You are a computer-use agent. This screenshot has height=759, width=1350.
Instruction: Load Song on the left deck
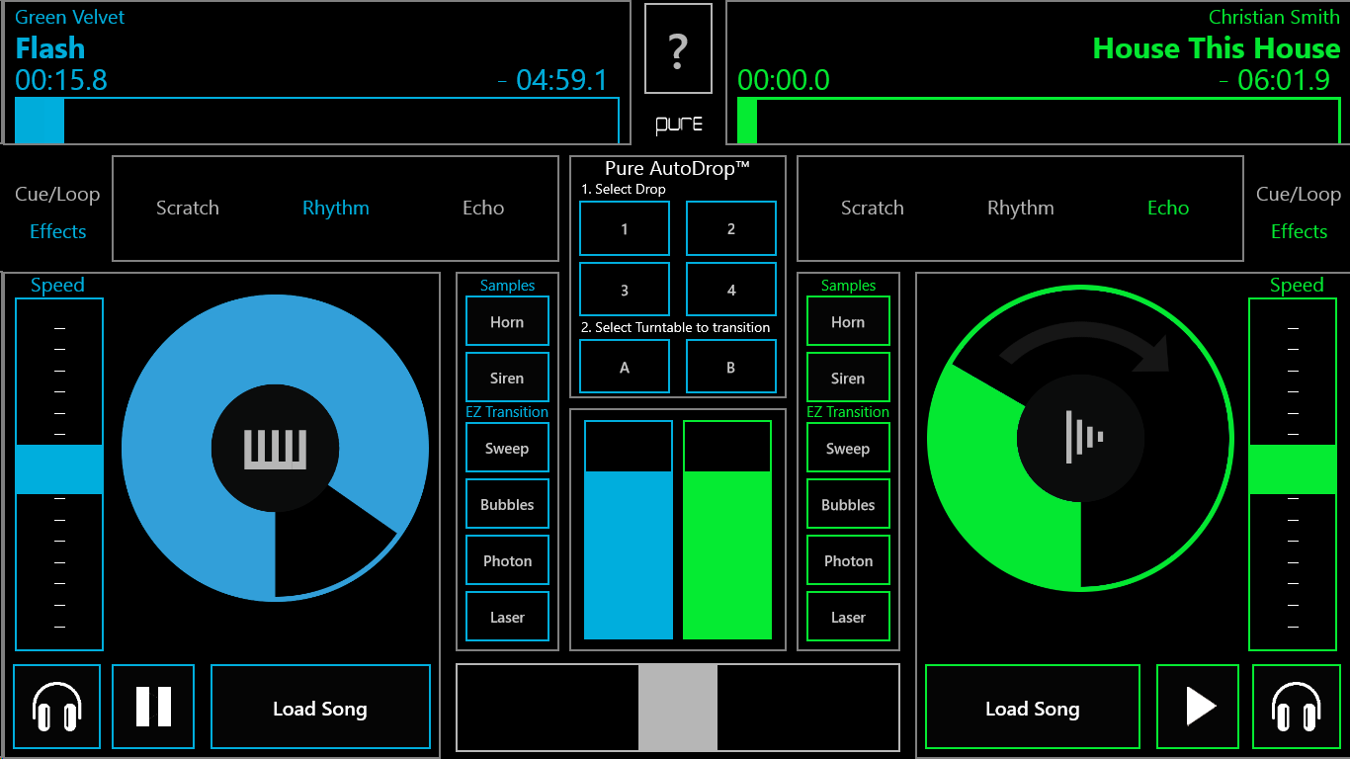click(320, 707)
